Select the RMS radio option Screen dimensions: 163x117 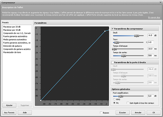(x=115, y=99)
